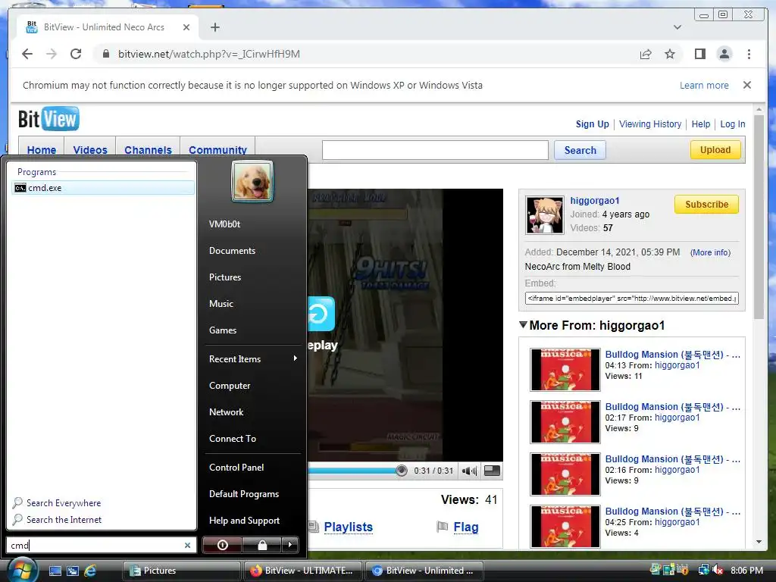Click the browser profile avatar icon
Image resolution: width=776 pixels, height=582 pixels.
point(724,54)
